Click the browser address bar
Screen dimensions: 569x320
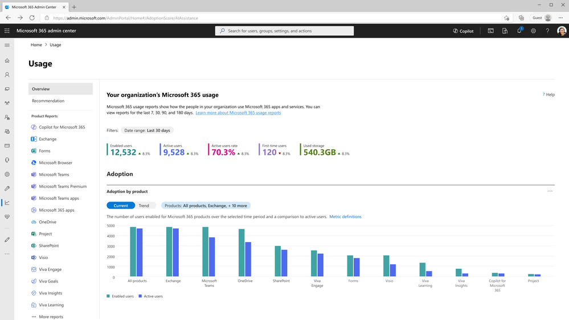(276, 18)
